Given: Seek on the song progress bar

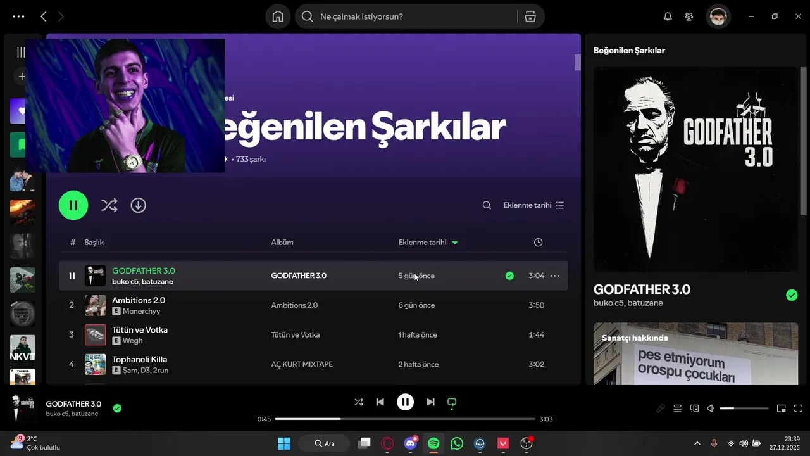Looking at the screenshot, I should point(406,419).
